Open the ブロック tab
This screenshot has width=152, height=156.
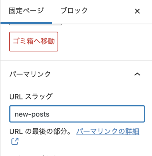click(74, 11)
